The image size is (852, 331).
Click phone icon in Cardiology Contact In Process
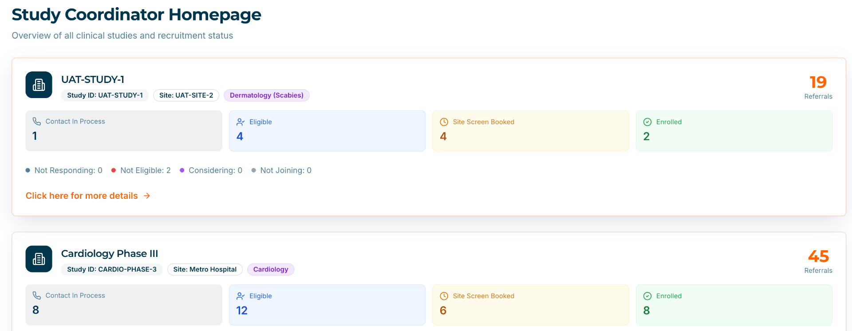37,296
